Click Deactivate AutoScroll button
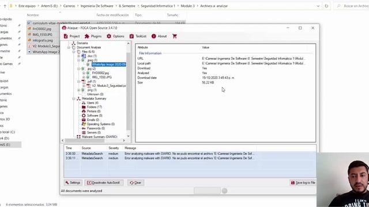 (104, 183)
